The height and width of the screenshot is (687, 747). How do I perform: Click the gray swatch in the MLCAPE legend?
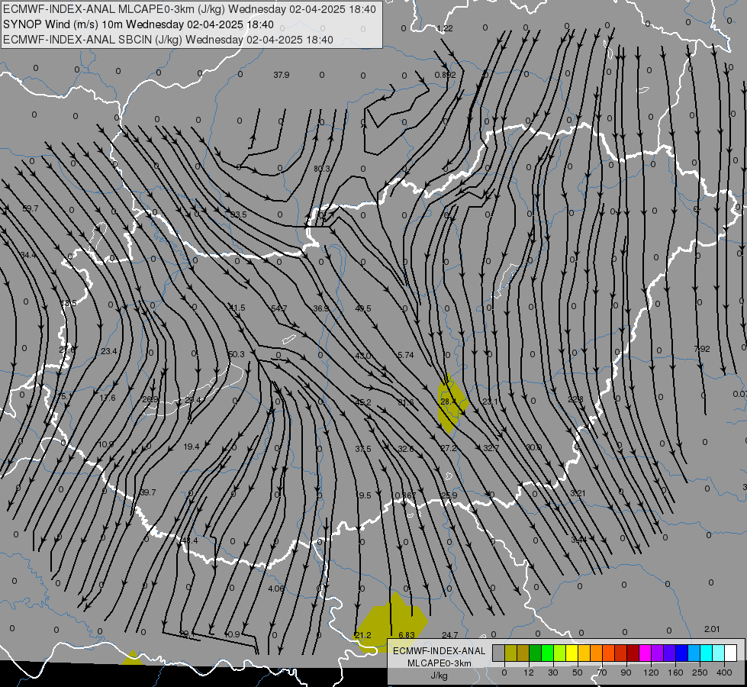point(499,653)
